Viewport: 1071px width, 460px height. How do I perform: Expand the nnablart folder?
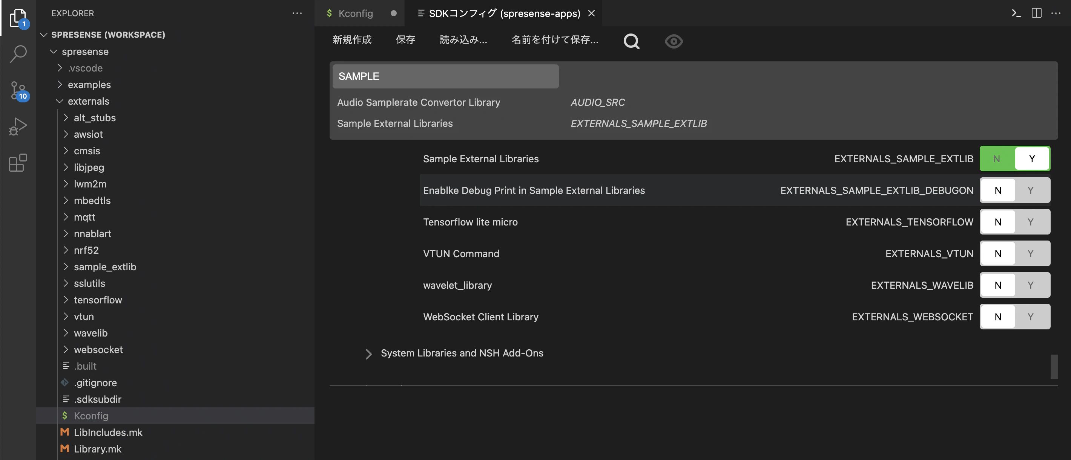(66, 233)
